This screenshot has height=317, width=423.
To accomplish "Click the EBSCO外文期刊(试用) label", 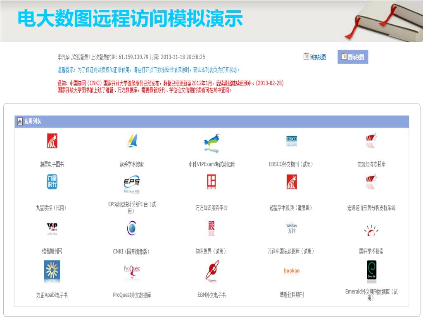I will (x=291, y=164).
